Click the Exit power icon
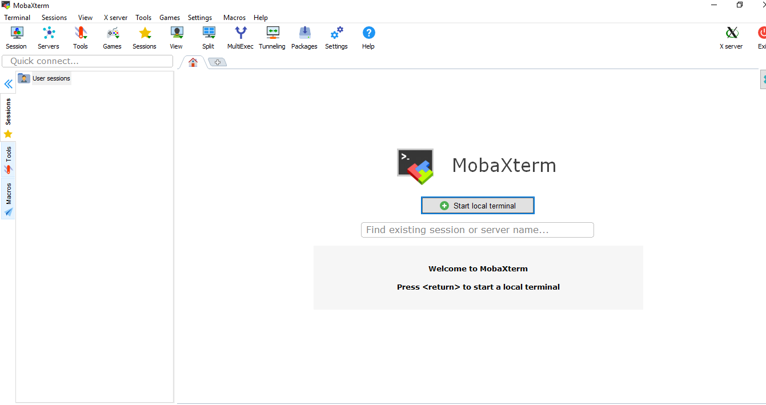 tap(761, 38)
